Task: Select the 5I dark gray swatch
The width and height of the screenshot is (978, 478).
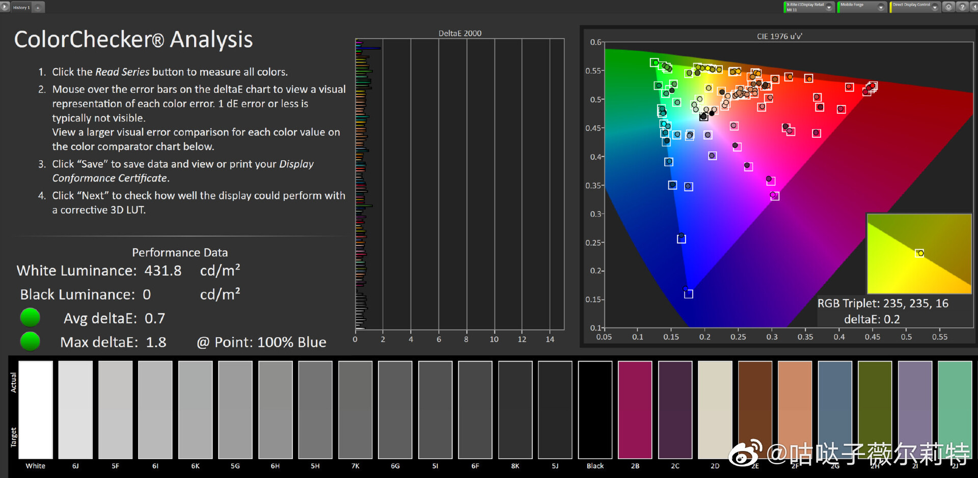Action: click(436, 410)
